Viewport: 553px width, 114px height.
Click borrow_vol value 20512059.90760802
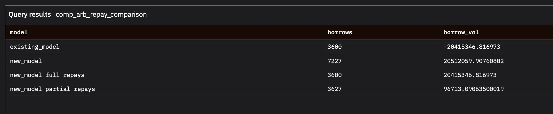(x=474, y=61)
